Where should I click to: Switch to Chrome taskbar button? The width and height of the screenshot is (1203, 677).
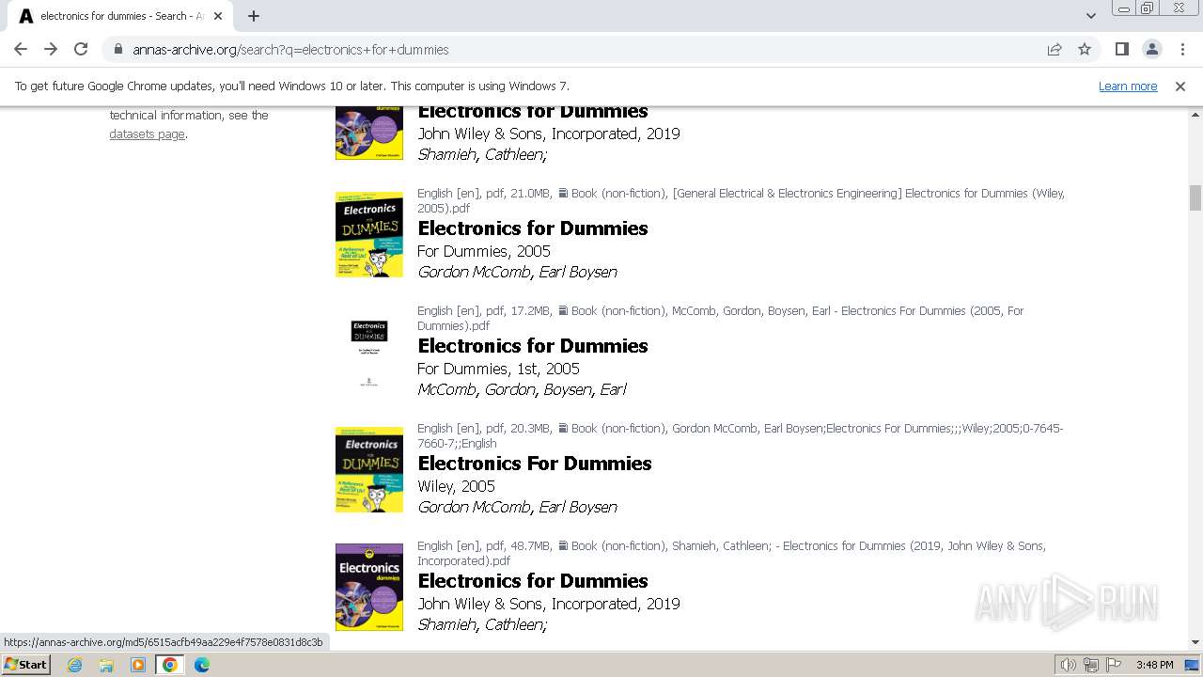pos(170,665)
